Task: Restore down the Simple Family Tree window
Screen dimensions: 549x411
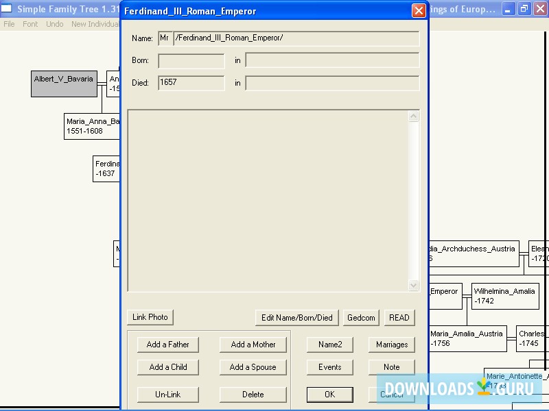Action: tap(524, 9)
